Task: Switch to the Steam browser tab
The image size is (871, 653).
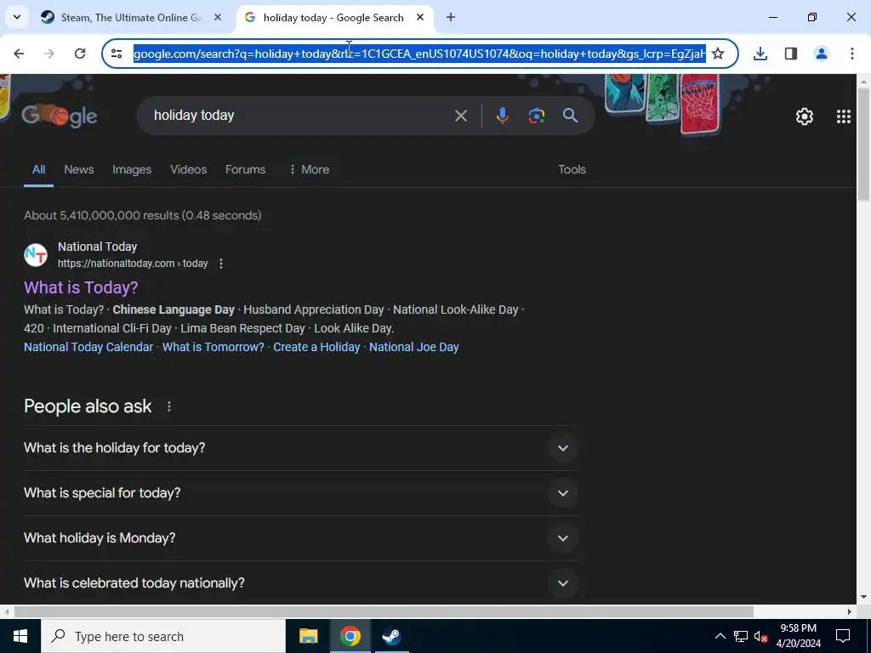Action: [x=132, y=17]
